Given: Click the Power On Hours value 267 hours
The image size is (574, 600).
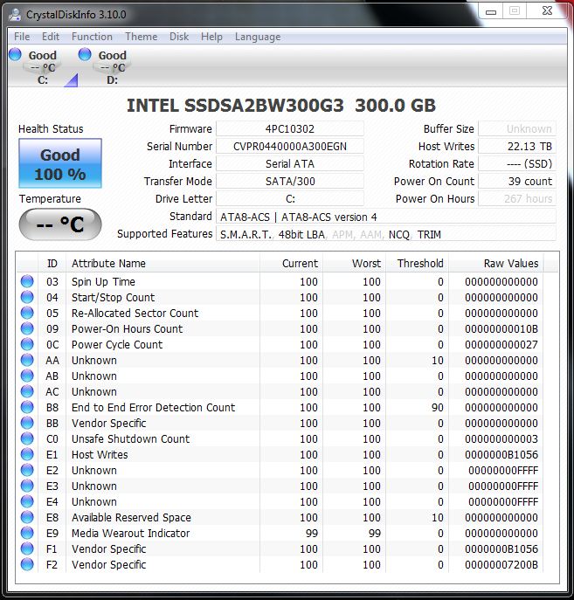Looking at the screenshot, I should tap(517, 199).
